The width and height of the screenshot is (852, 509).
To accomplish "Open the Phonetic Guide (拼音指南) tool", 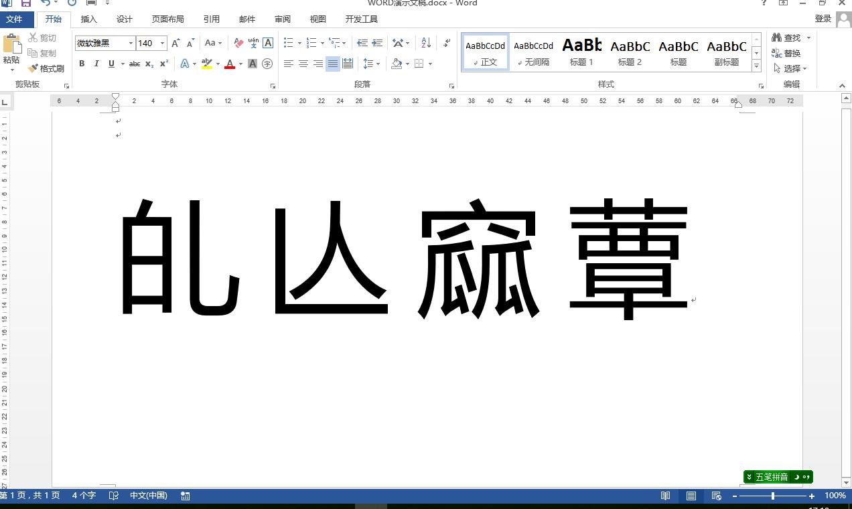I will coord(253,42).
